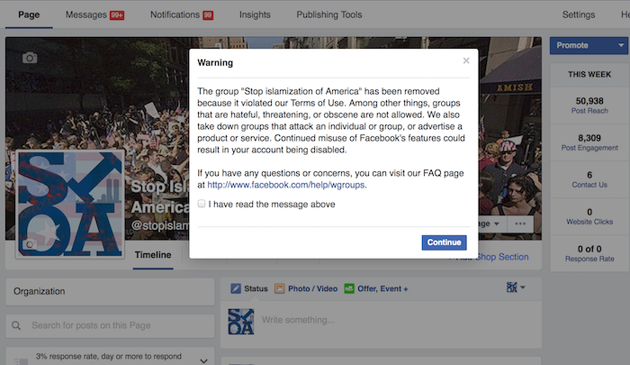Click the Continue button
The height and width of the screenshot is (365, 630).
(444, 242)
